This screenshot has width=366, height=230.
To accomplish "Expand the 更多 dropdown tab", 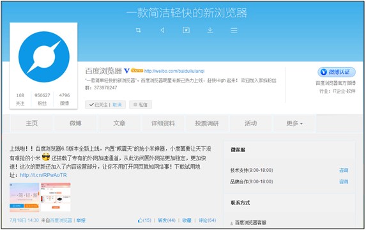I will click(294, 123).
